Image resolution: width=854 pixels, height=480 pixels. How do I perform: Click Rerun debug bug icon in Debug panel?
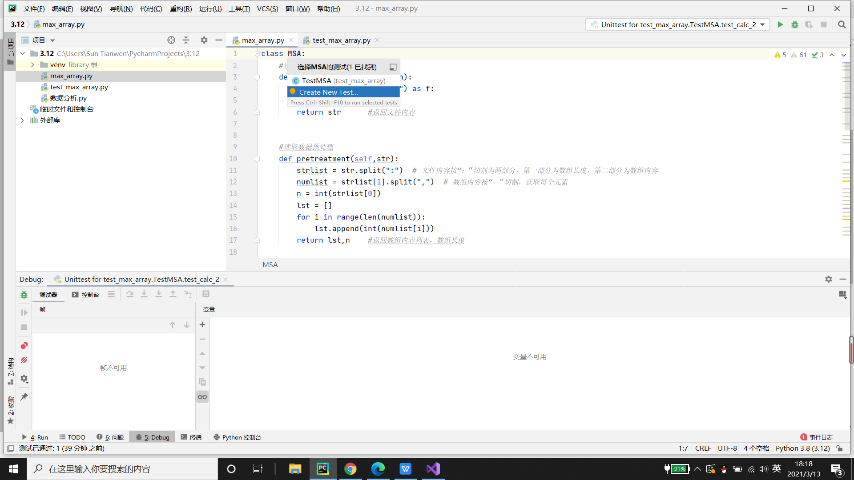pyautogui.click(x=24, y=295)
